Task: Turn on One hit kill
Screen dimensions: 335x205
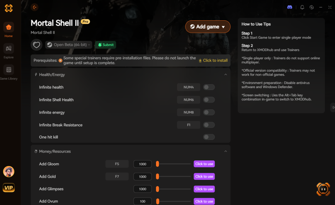Action: pyautogui.click(x=209, y=137)
